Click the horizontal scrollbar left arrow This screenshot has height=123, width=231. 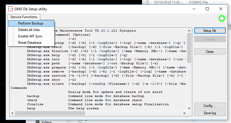[x=12, y=113]
